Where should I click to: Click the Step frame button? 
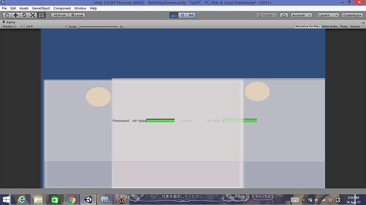click(191, 15)
